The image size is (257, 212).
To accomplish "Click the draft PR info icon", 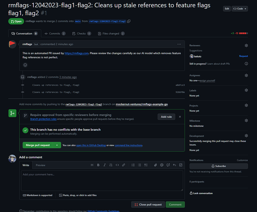I will tap(246, 64).
